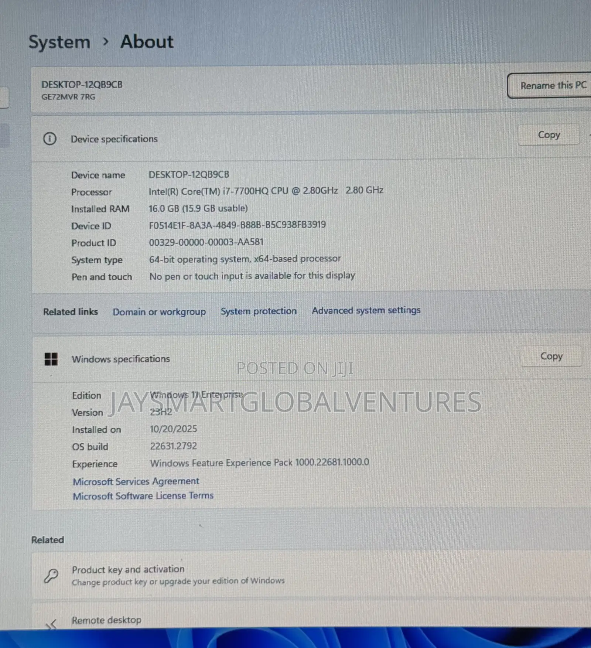Screen dimensions: 591x648
Task: Copy the Windows specifications
Action: [x=551, y=356]
